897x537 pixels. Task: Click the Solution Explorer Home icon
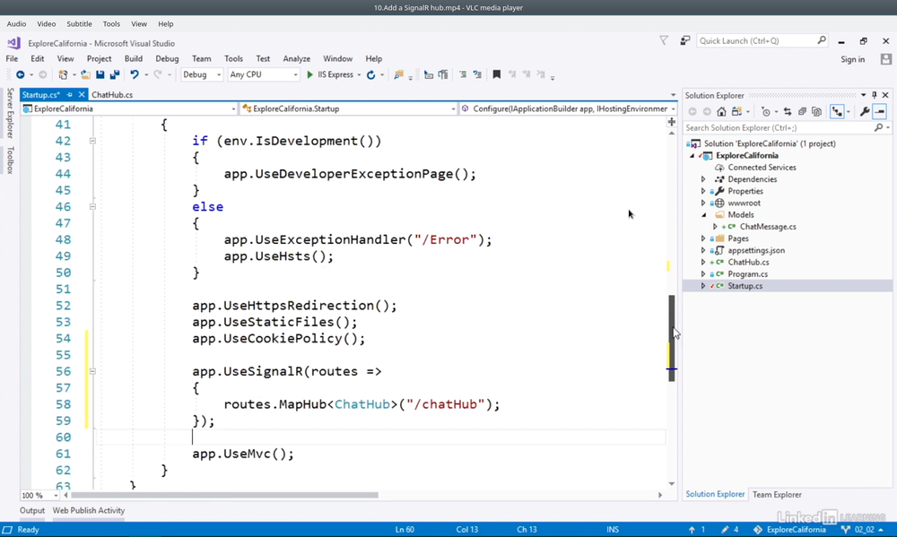click(721, 111)
